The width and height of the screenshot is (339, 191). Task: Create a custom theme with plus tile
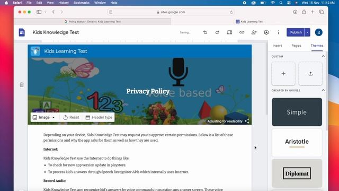[x=283, y=74]
